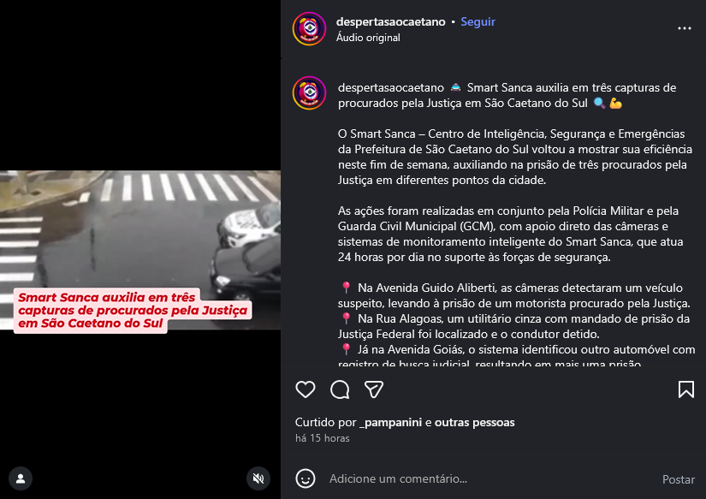Open the three-dot more options menu

tap(685, 28)
